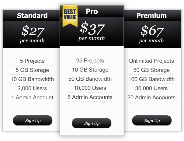Select the Premium plan header

click(151, 16)
